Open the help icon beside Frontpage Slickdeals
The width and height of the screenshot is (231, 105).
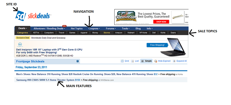coord(78,61)
